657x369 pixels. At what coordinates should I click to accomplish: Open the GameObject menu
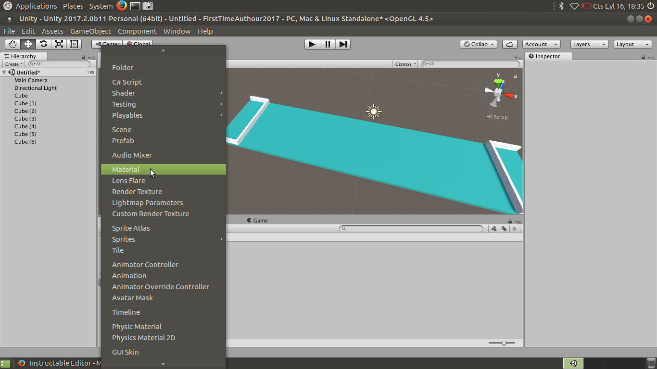coord(90,31)
